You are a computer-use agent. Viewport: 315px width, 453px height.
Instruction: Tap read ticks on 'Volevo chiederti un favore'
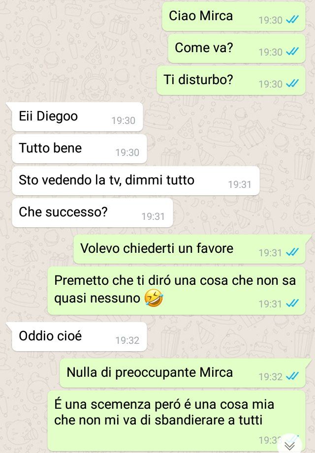pos(292,252)
